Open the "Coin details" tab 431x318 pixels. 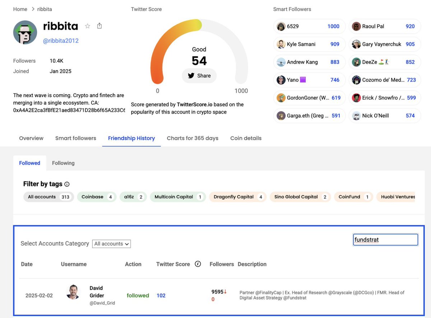[x=246, y=138]
